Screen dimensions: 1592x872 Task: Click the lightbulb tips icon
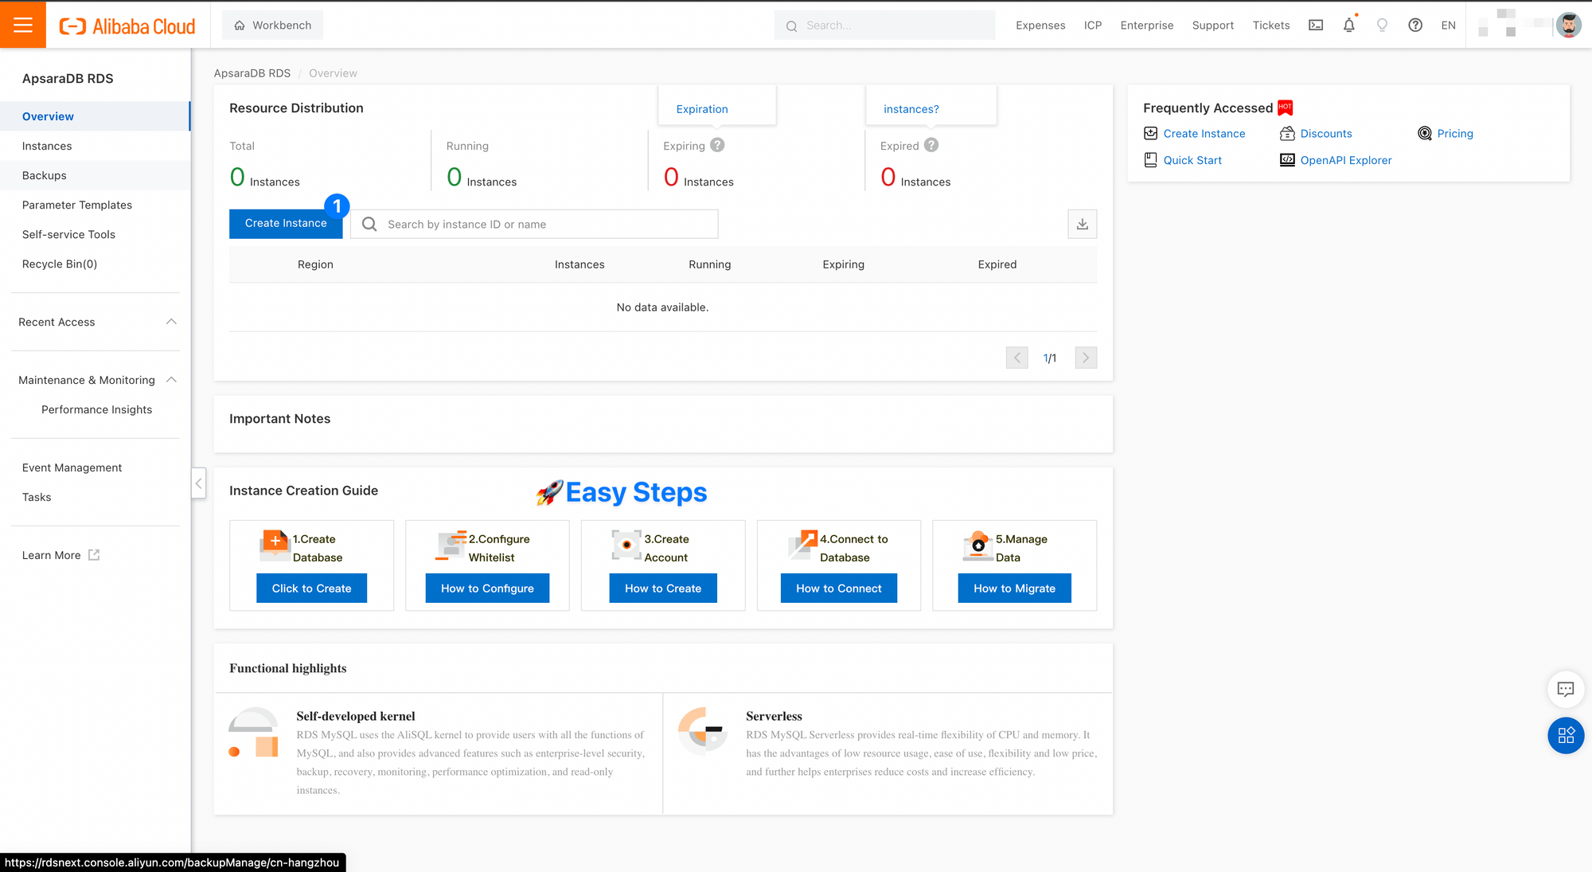tap(1382, 25)
